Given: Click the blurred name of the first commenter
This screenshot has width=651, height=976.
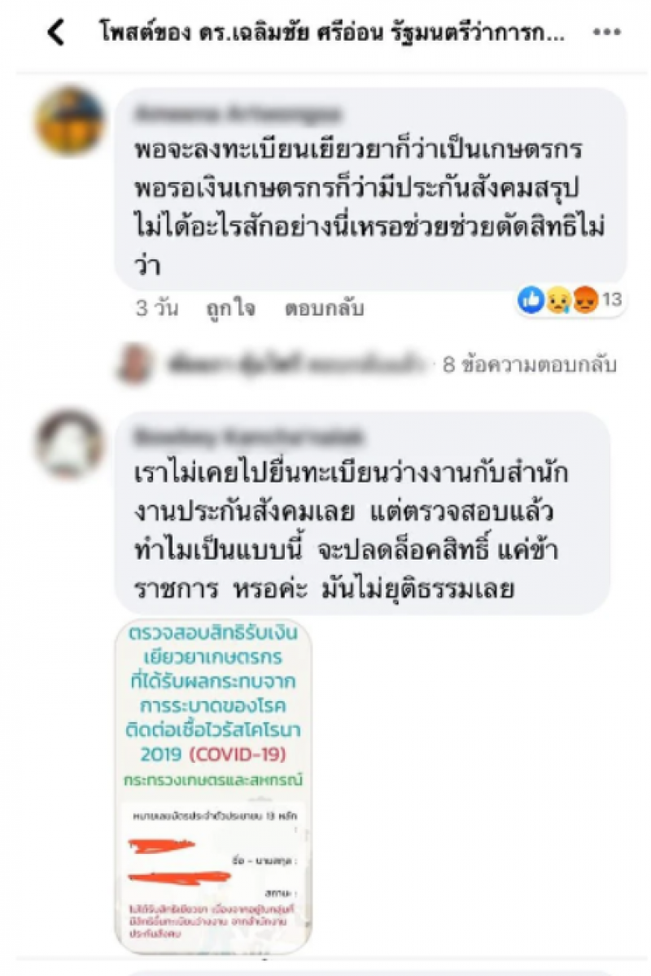Looking at the screenshot, I should point(238,114).
